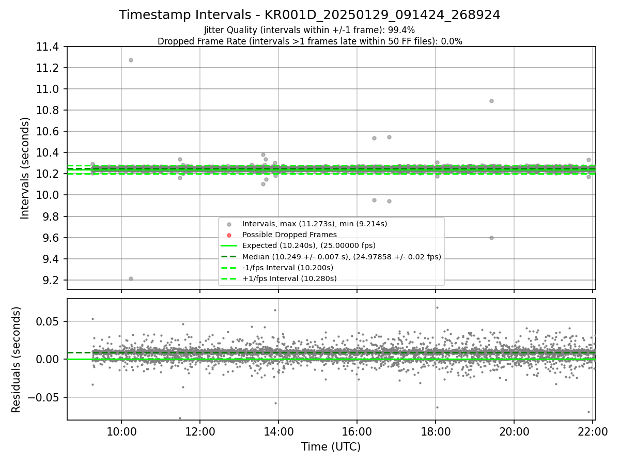Click the 9.2 y-axis tick label
Viewport: 620px width, 465px height.
[51, 281]
